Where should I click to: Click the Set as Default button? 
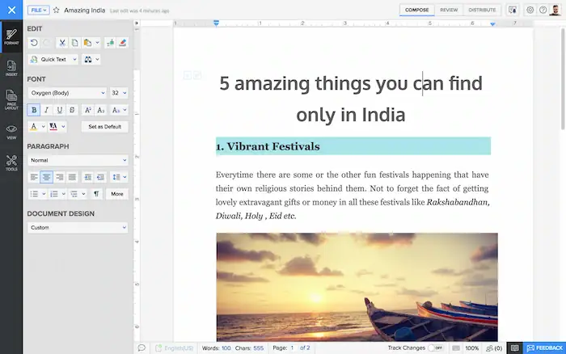coord(104,127)
